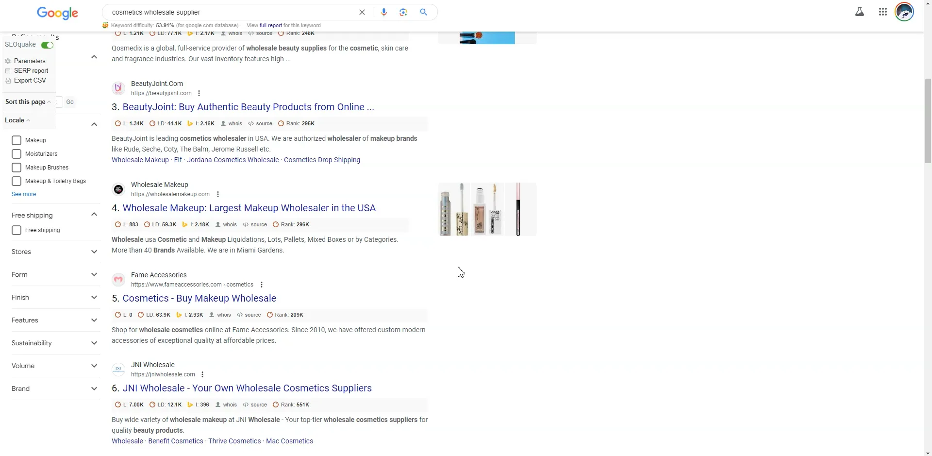This screenshot has height=456, width=932.
Task: Open the Sort this page dropdown
Action: 28,102
